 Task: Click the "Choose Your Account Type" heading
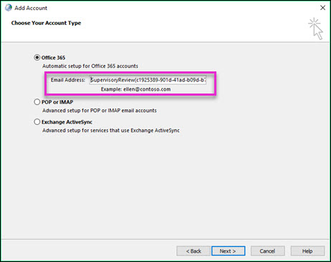(46, 23)
